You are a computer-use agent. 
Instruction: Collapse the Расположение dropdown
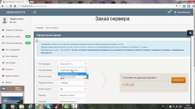pyautogui.click(x=72, y=70)
